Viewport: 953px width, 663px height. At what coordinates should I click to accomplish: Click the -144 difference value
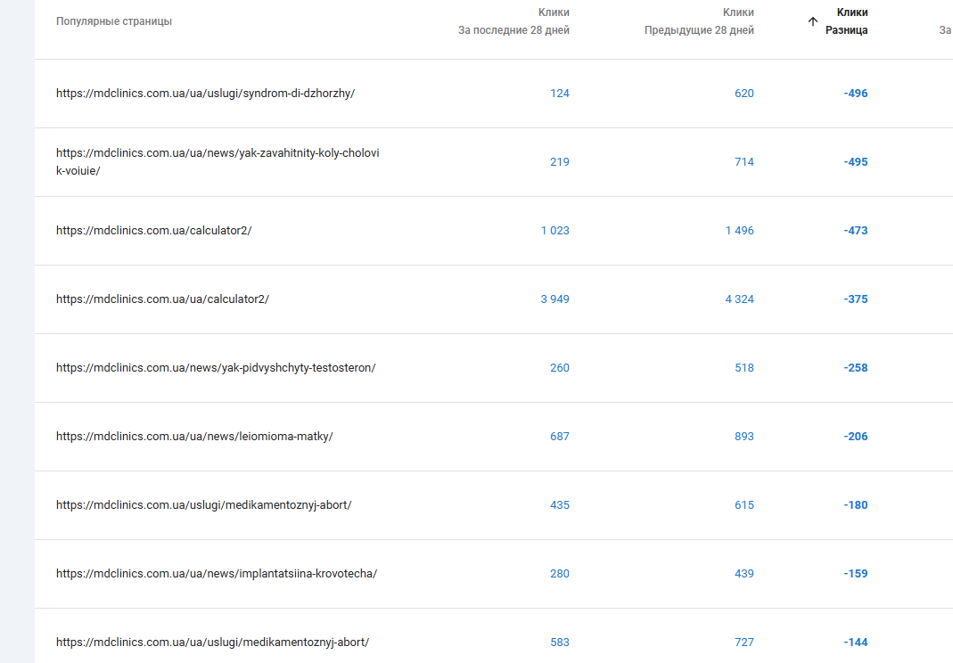coord(855,643)
